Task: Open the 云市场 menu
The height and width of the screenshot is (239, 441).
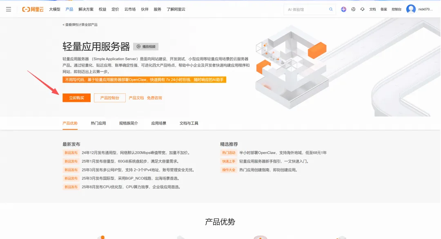Action: [x=130, y=9]
